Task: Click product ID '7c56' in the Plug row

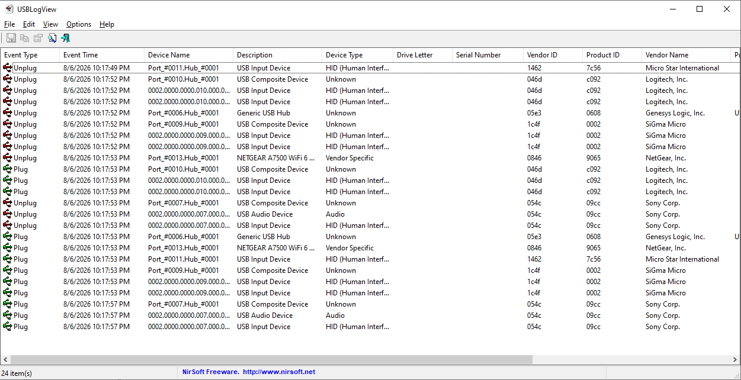Action: tap(594, 259)
